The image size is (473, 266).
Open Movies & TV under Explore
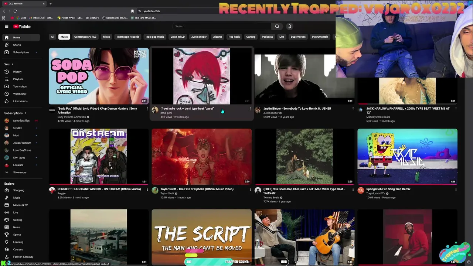click(21, 205)
